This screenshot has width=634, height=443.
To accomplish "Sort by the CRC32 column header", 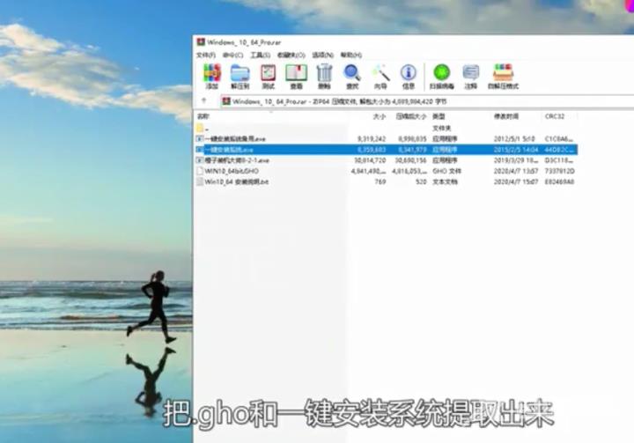I will [x=555, y=116].
